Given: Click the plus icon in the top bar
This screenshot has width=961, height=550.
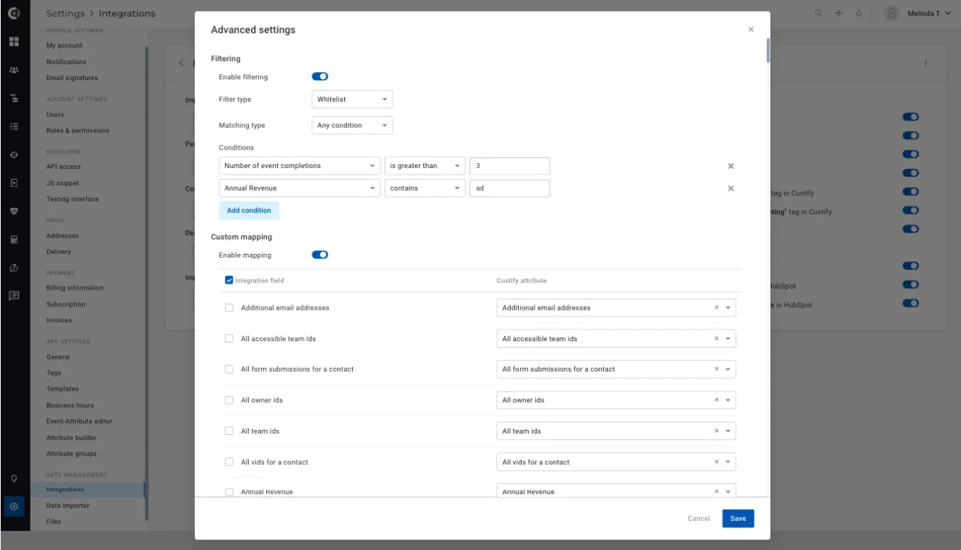Looking at the screenshot, I should click(839, 13).
